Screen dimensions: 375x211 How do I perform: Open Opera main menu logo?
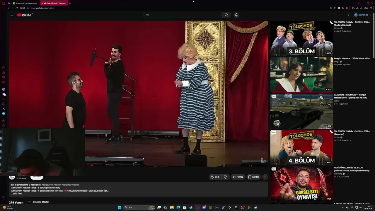4,3
